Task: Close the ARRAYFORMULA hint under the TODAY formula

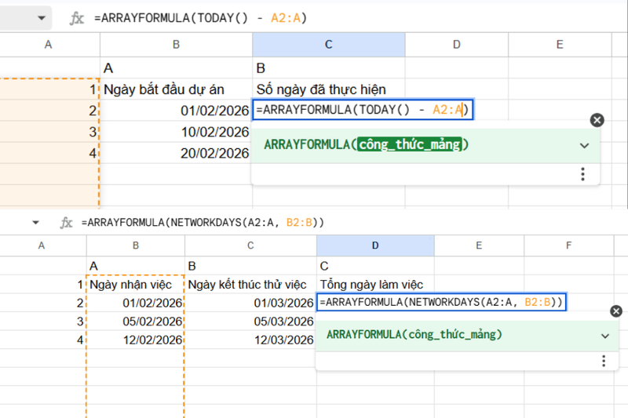Action: point(597,120)
